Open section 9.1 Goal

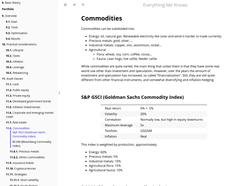point(11,22)
